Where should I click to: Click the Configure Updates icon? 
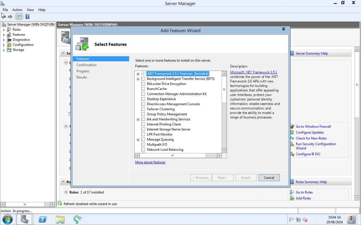click(x=292, y=132)
